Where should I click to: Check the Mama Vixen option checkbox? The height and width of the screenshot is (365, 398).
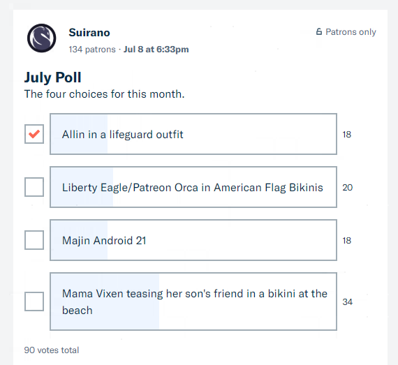click(34, 301)
